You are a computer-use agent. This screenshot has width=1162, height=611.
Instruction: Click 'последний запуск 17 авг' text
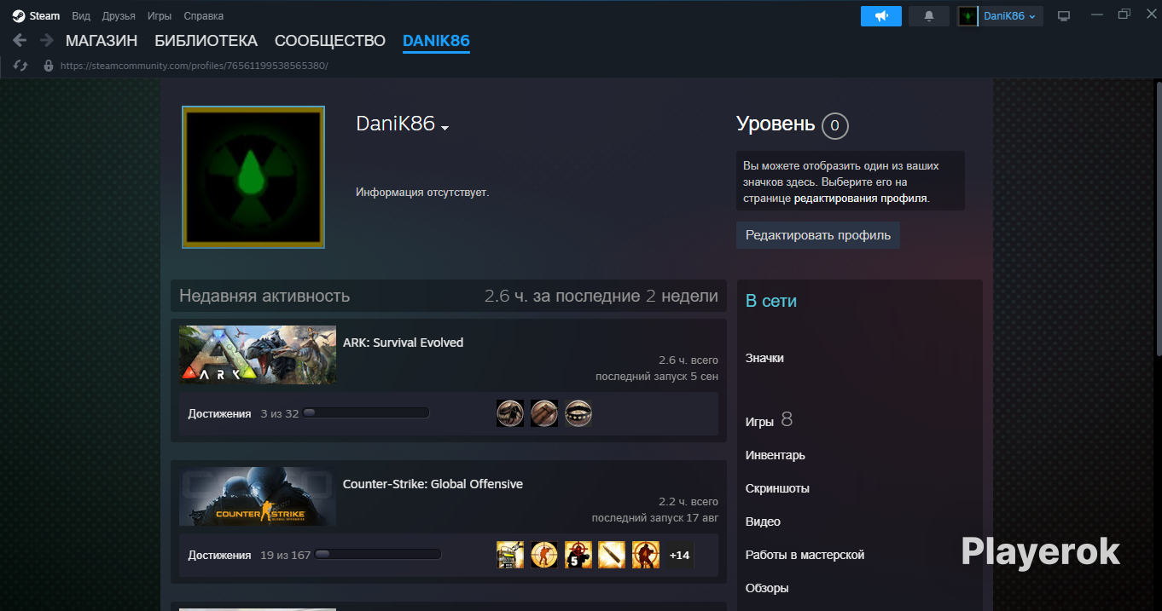[x=655, y=518]
